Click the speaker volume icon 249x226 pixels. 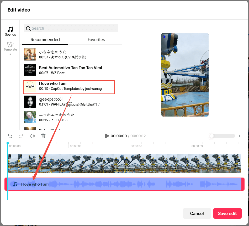(32, 136)
